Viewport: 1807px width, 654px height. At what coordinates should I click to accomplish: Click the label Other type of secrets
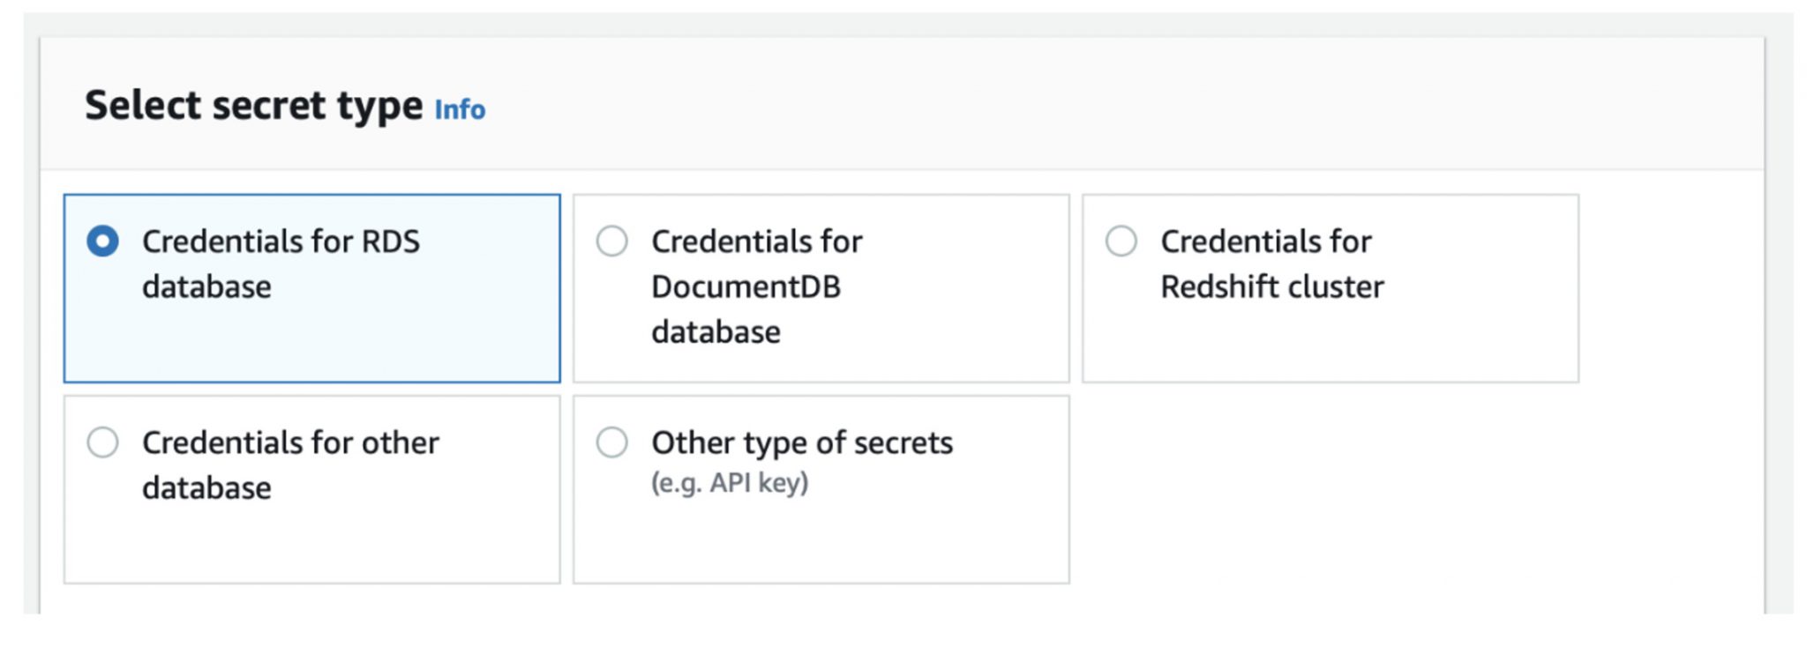point(802,443)
